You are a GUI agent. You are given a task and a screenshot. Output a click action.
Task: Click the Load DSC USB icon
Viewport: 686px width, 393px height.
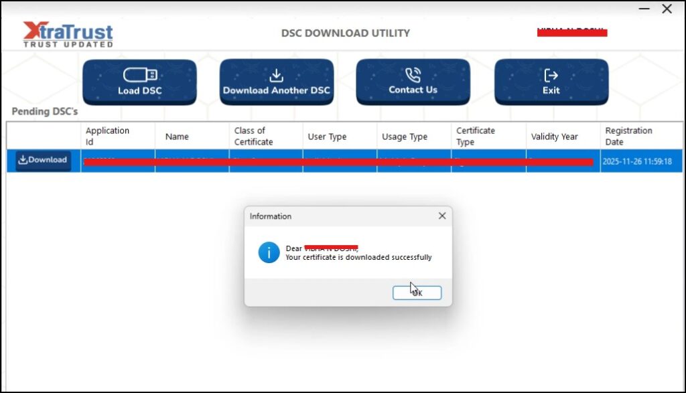pyautogui.click(x=139, y=74)
